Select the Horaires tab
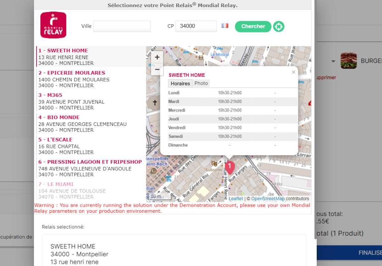Screen dimensions: 382x266 pos(180,83)
